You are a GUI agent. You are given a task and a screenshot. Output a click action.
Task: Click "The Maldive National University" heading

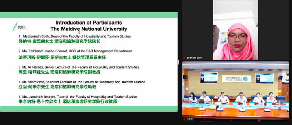point(89,29)
